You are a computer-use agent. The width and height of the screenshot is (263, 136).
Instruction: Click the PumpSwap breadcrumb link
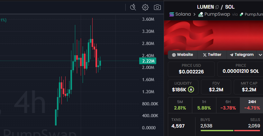(x=217, y=14)
